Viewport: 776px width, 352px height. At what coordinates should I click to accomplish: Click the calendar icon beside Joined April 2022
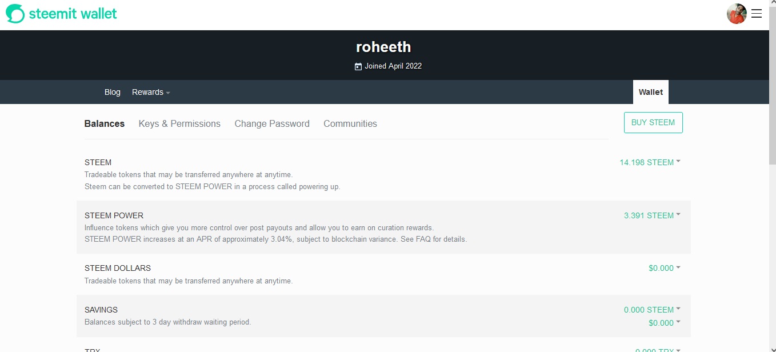click(x=358, y=66)
